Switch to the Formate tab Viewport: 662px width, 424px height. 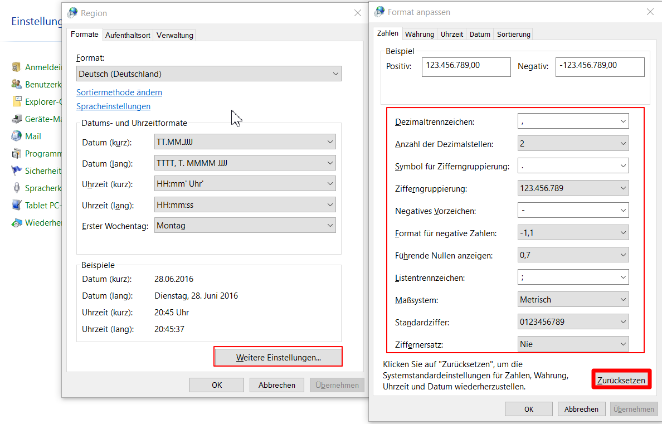point(85,34)
